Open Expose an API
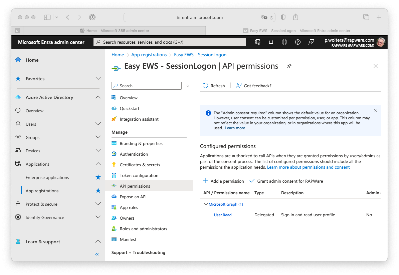The image size is (399, 275). (133, 197)
